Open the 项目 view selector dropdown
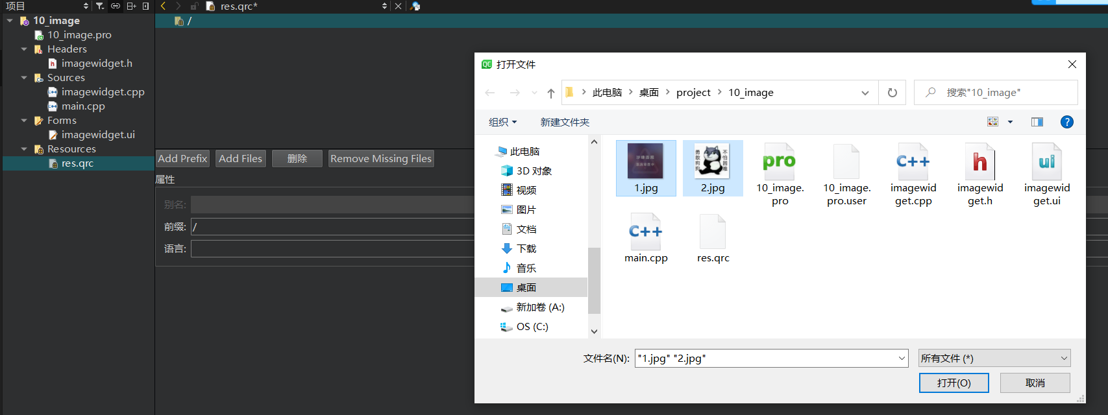 pos(86,6)
